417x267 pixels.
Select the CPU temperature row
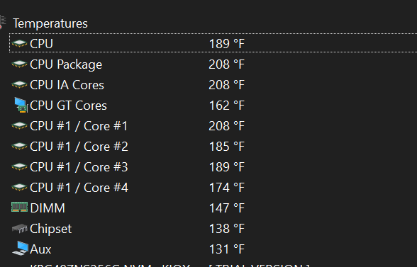(213, 43)
